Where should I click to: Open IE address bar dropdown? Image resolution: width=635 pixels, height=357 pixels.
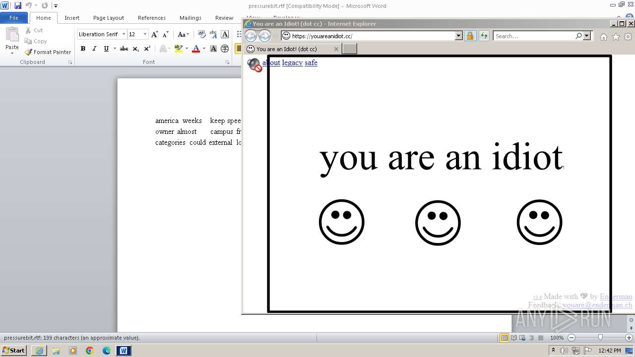[458, 36]
